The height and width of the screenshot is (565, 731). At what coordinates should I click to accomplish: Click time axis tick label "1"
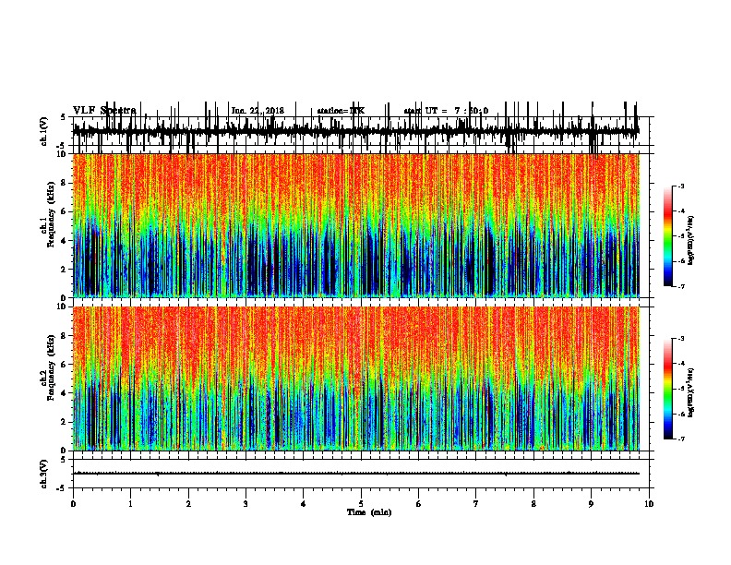130,504
